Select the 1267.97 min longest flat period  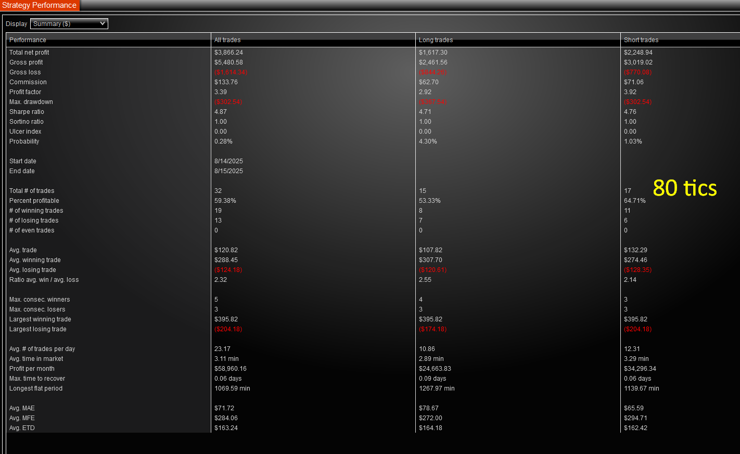coord(437,388)
